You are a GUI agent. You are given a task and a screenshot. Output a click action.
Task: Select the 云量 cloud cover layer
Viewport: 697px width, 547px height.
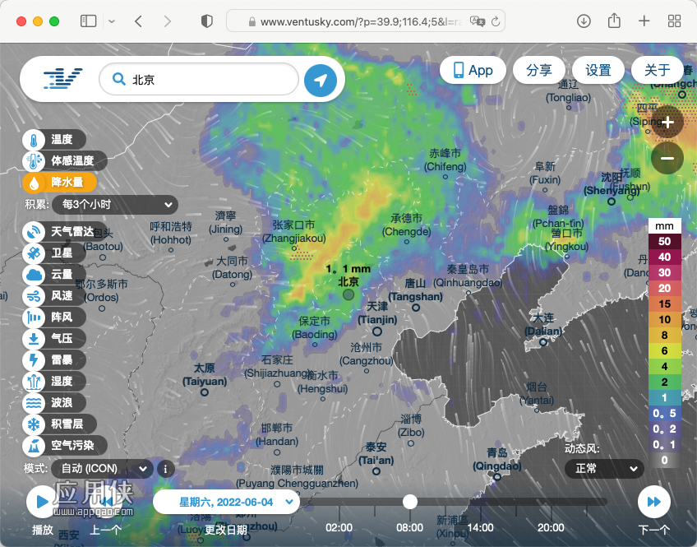pos(53,275)
